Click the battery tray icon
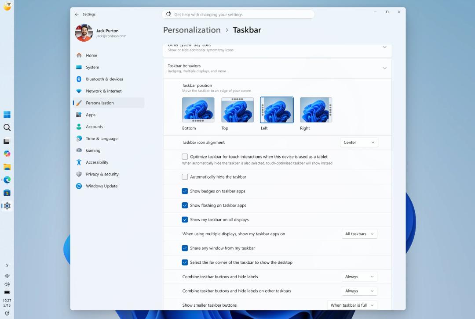Viewport: 475px width, 319px height. (x=7, y=292)
